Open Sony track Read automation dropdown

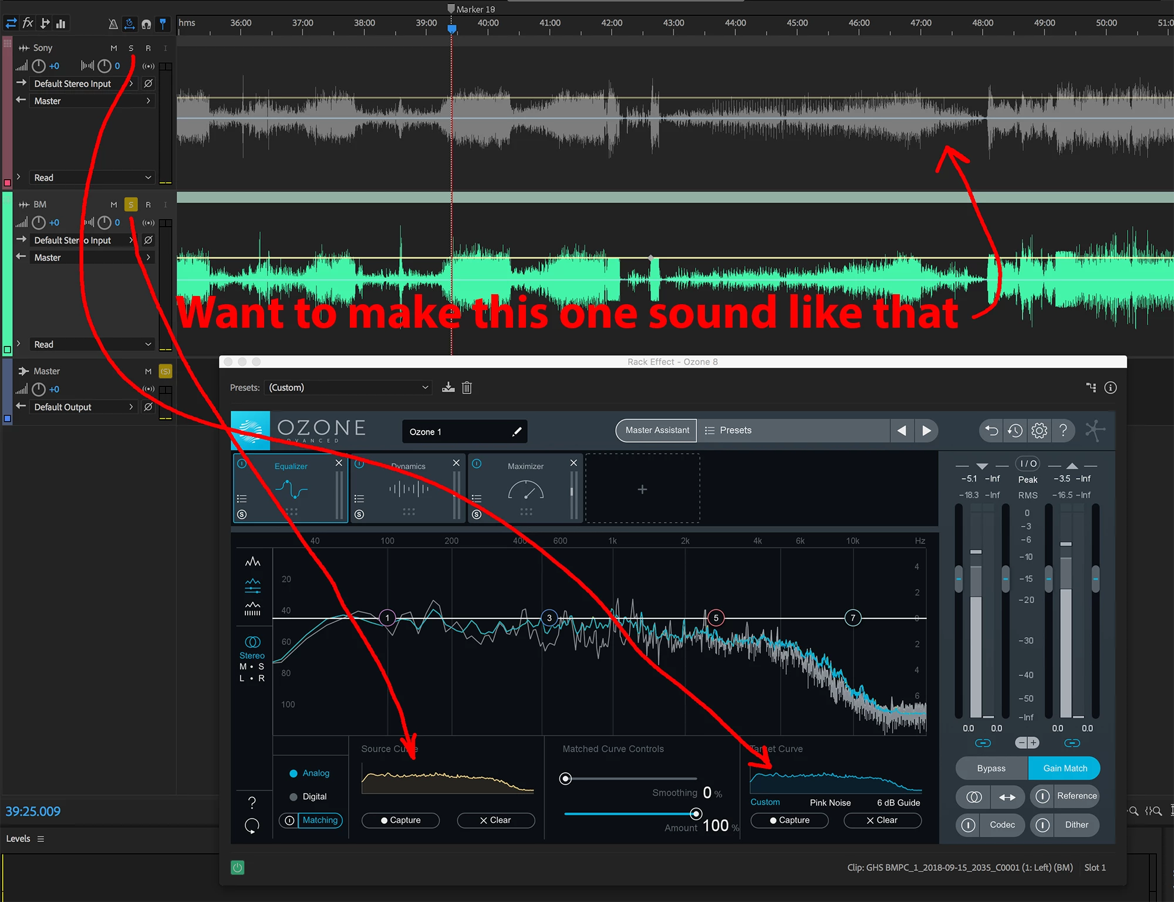tap(91, 177)
